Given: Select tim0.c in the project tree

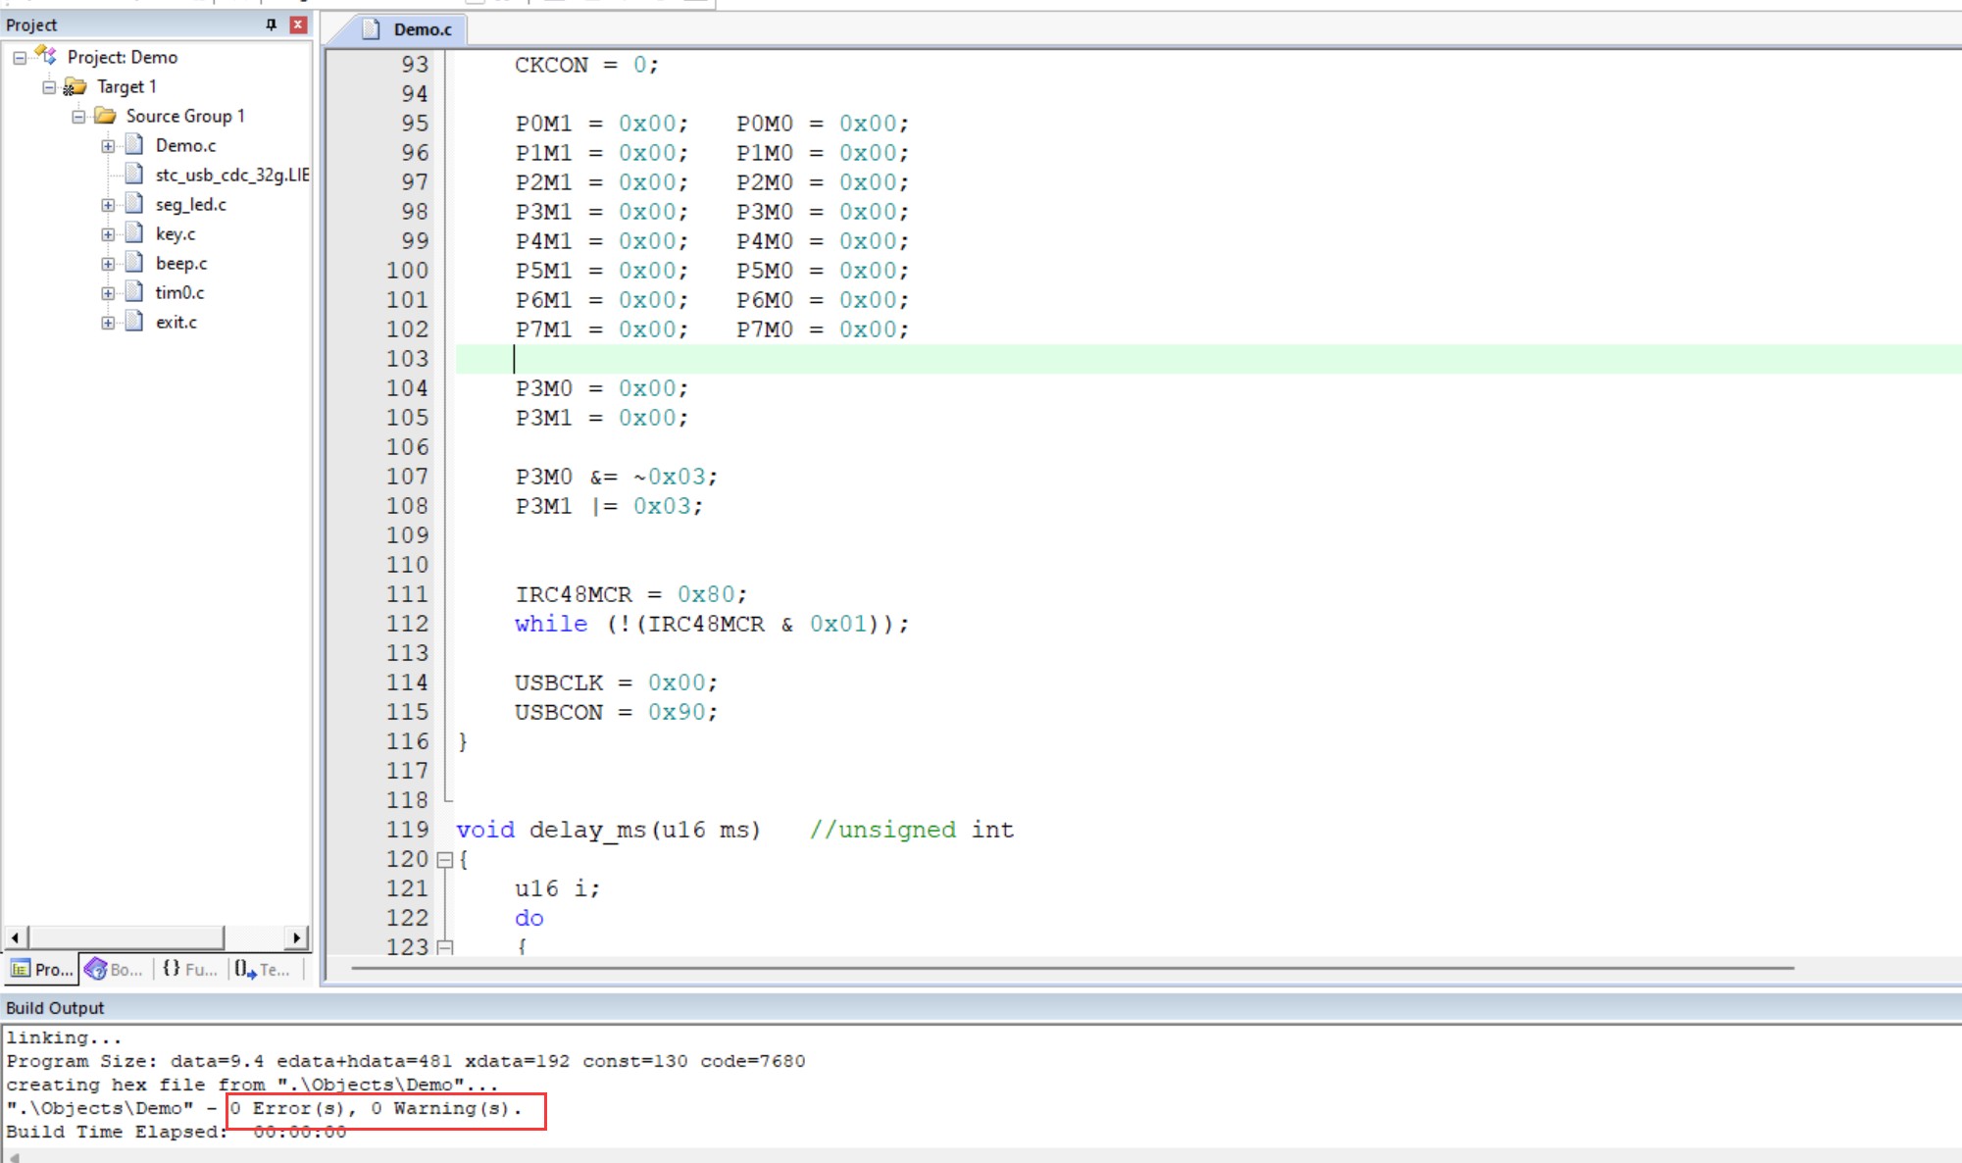Looking at the screenshot, I should 179,292.
